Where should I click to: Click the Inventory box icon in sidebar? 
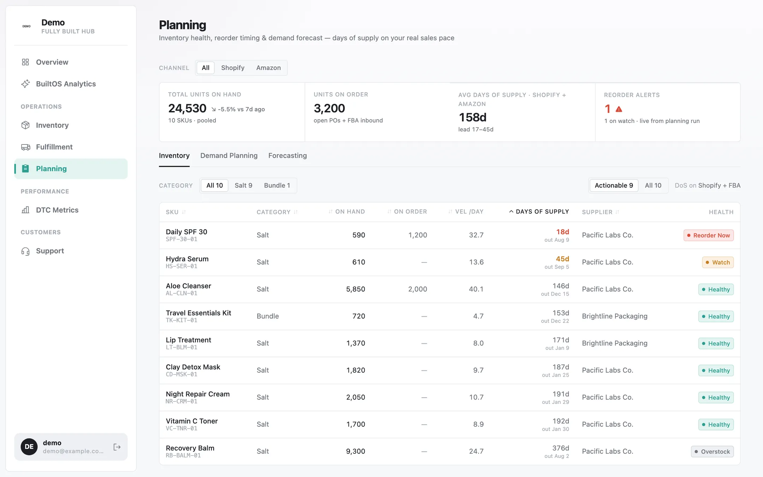[x=25, y=125]
